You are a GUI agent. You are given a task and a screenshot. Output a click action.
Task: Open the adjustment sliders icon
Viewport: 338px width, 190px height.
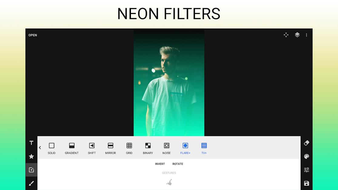(306, 170)
